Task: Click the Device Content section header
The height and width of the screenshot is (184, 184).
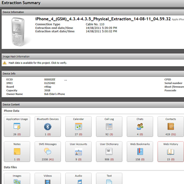Action: point(93,105)
